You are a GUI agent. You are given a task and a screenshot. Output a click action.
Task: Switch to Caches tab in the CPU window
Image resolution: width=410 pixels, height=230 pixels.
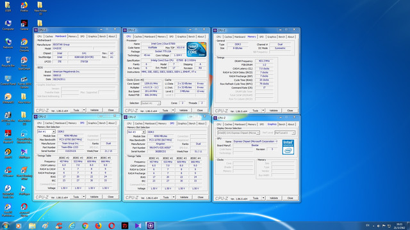(x=138, y=36)
